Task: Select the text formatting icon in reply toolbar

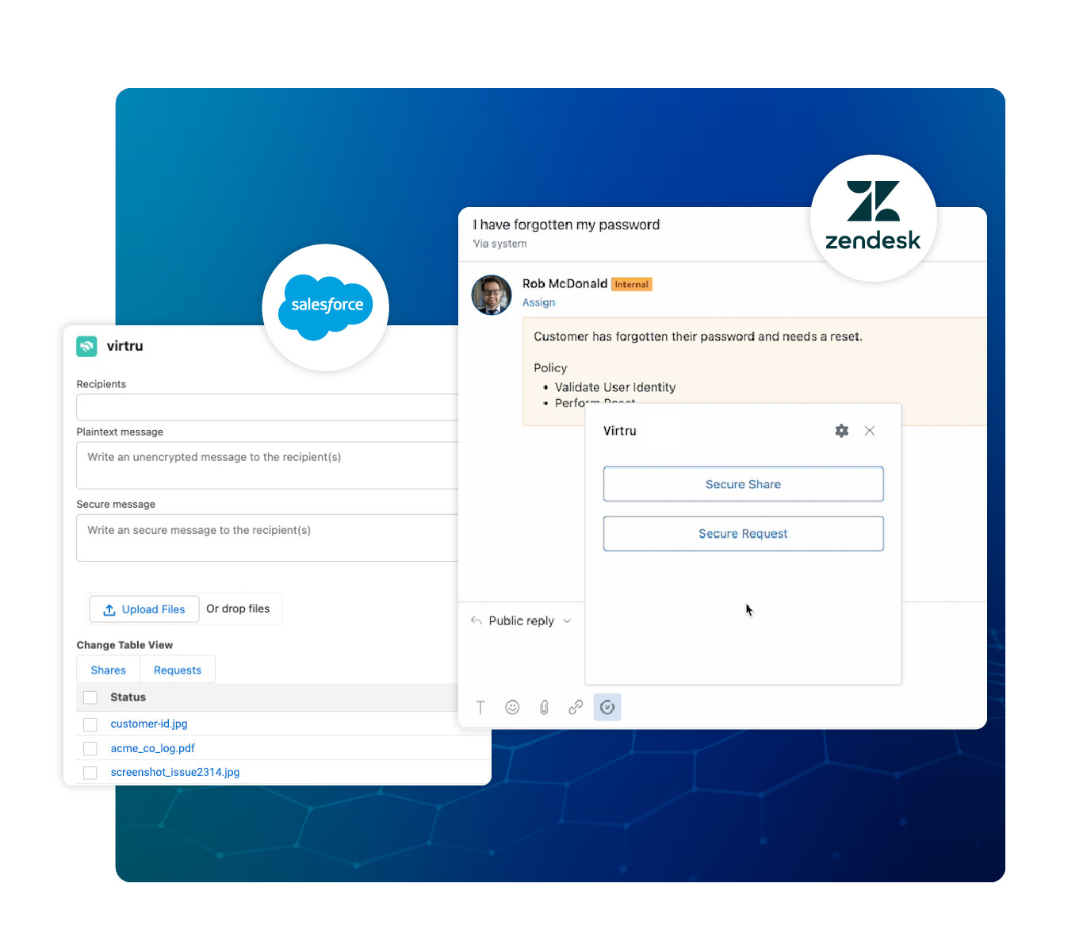Action: click(x=480, y=707)
